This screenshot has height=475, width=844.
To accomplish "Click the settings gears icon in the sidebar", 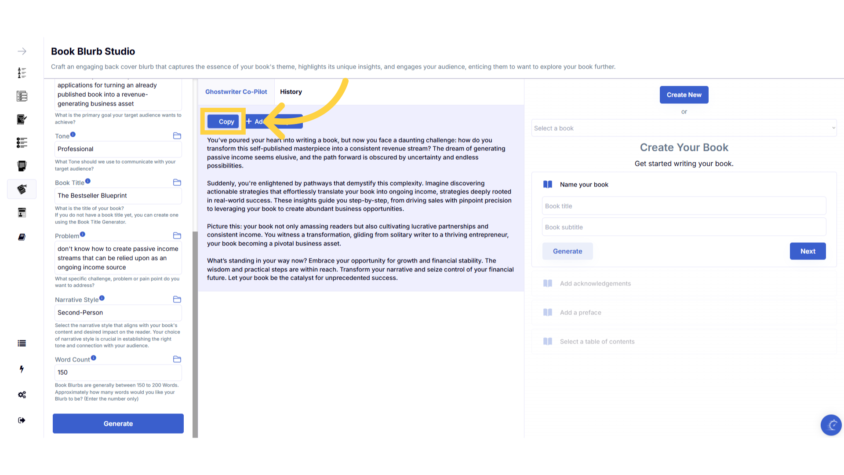I will [22, 395].
